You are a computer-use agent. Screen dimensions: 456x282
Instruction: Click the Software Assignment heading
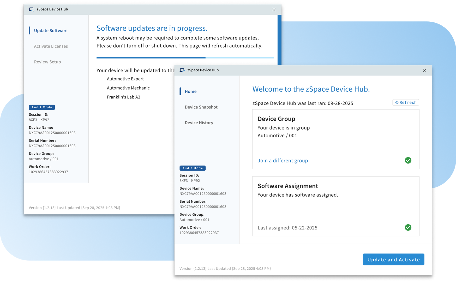click(288, 186)
